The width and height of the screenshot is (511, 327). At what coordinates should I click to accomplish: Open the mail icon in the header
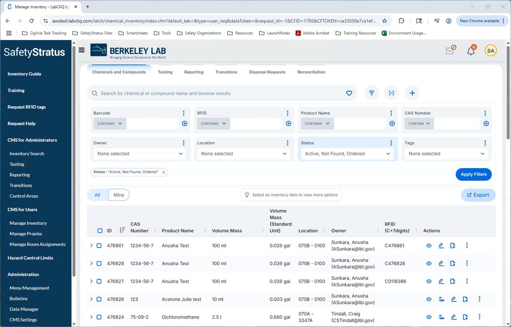(x=450, y=51)
